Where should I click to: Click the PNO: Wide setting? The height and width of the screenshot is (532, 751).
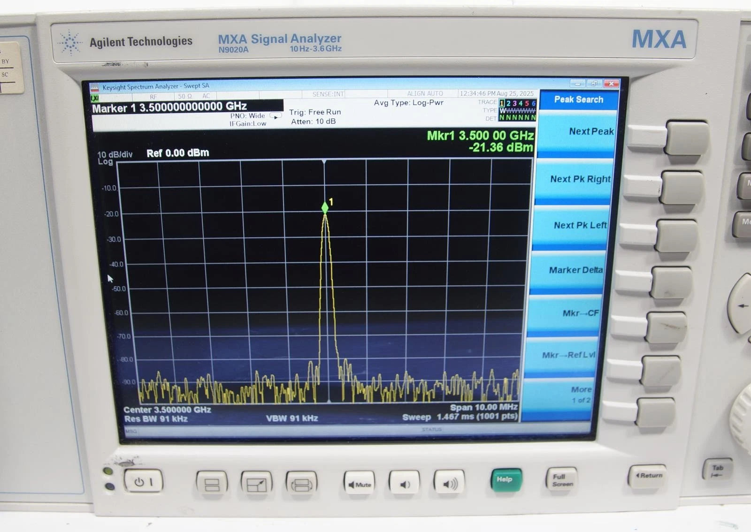(x=247, y=116)
